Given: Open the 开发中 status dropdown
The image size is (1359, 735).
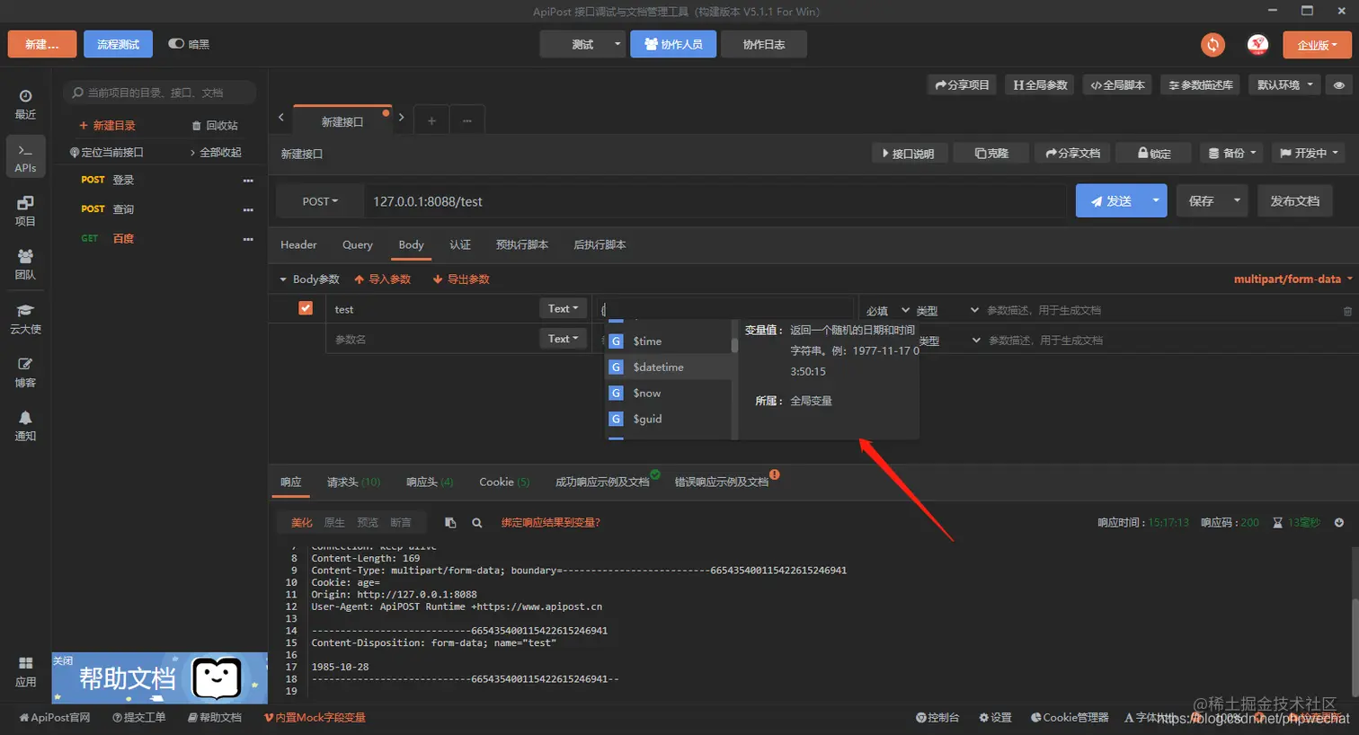Looking at the screenshot, I should coord(1309,153).
